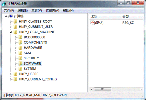This screenshot has width=146, height=100.
Task: Expand the HARDWARE key arrow
Action: click(16, 48)
